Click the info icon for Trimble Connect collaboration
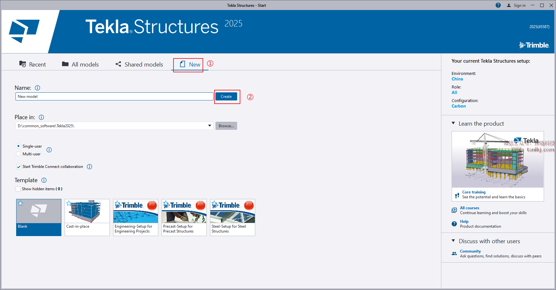Viewport: 556px width, 290px height. 89,167
